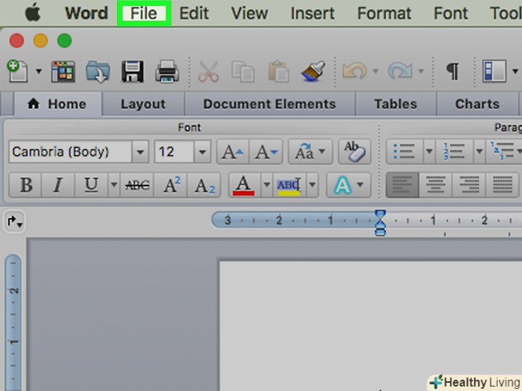Click the indent marker on horizontal ruler

(x=380, y=223)
